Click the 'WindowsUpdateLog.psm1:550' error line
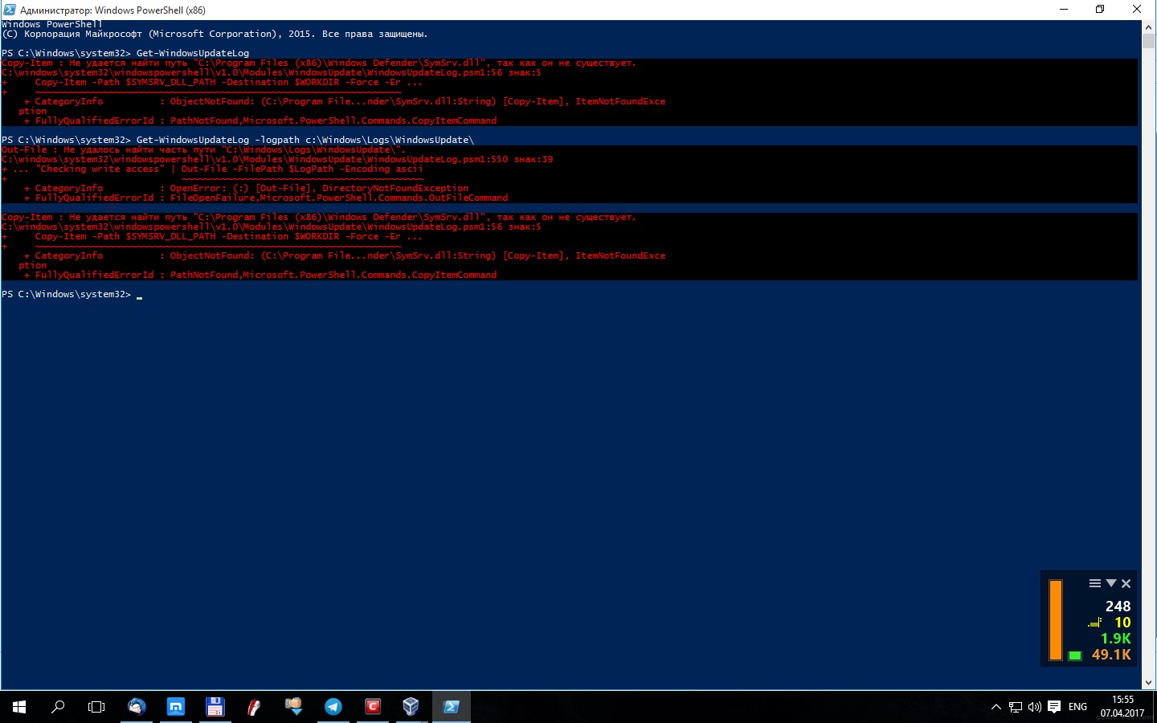Image resolution: width=1157 pixels, height=723 pixels. coord(277,159)
